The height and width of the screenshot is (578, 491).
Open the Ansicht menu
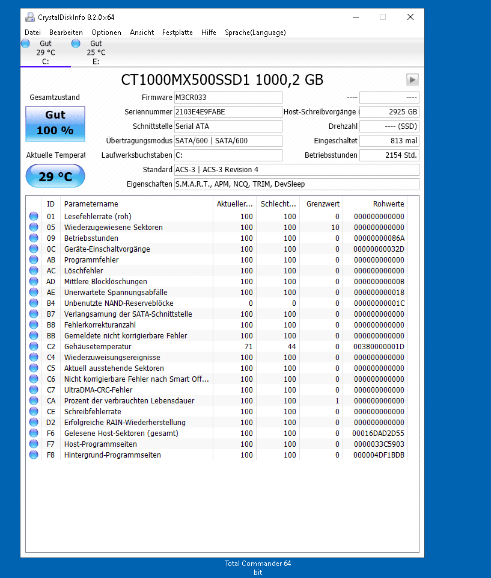point(142,33)
